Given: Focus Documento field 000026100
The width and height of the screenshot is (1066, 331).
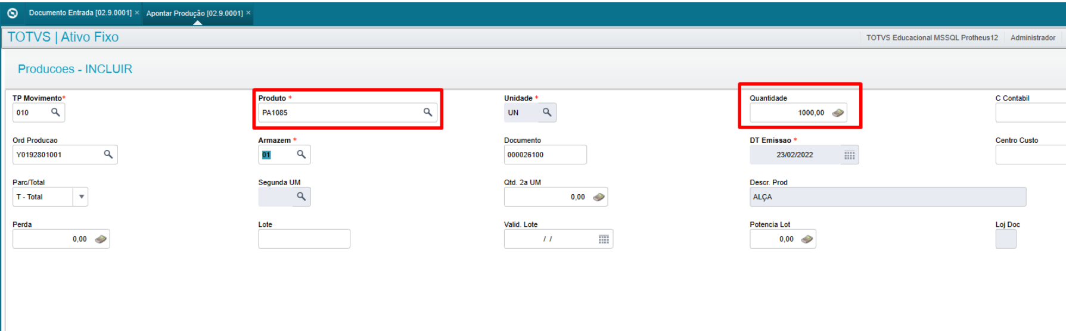Looking at the screenshot, I should 545,155.
